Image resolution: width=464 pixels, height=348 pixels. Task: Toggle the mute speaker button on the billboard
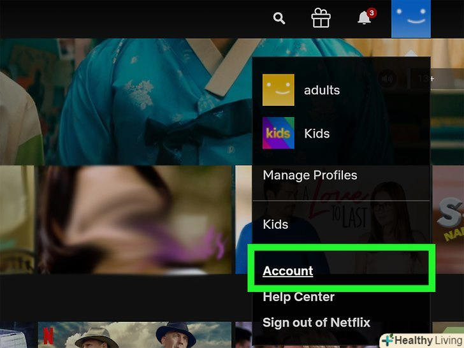click(x=387, y=79)
